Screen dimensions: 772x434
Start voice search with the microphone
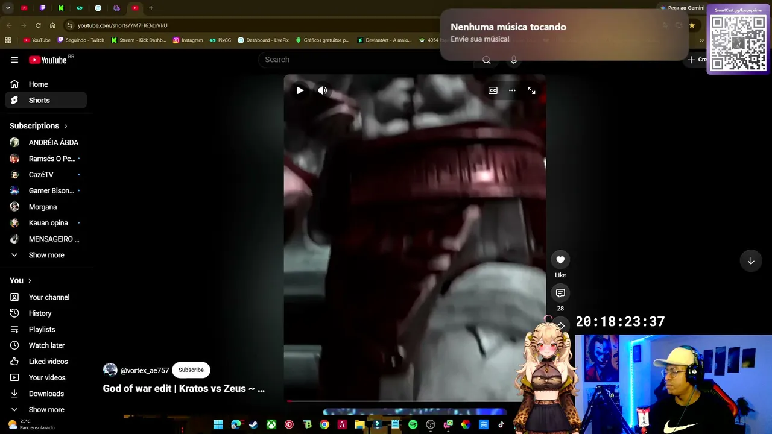(514, 60)
